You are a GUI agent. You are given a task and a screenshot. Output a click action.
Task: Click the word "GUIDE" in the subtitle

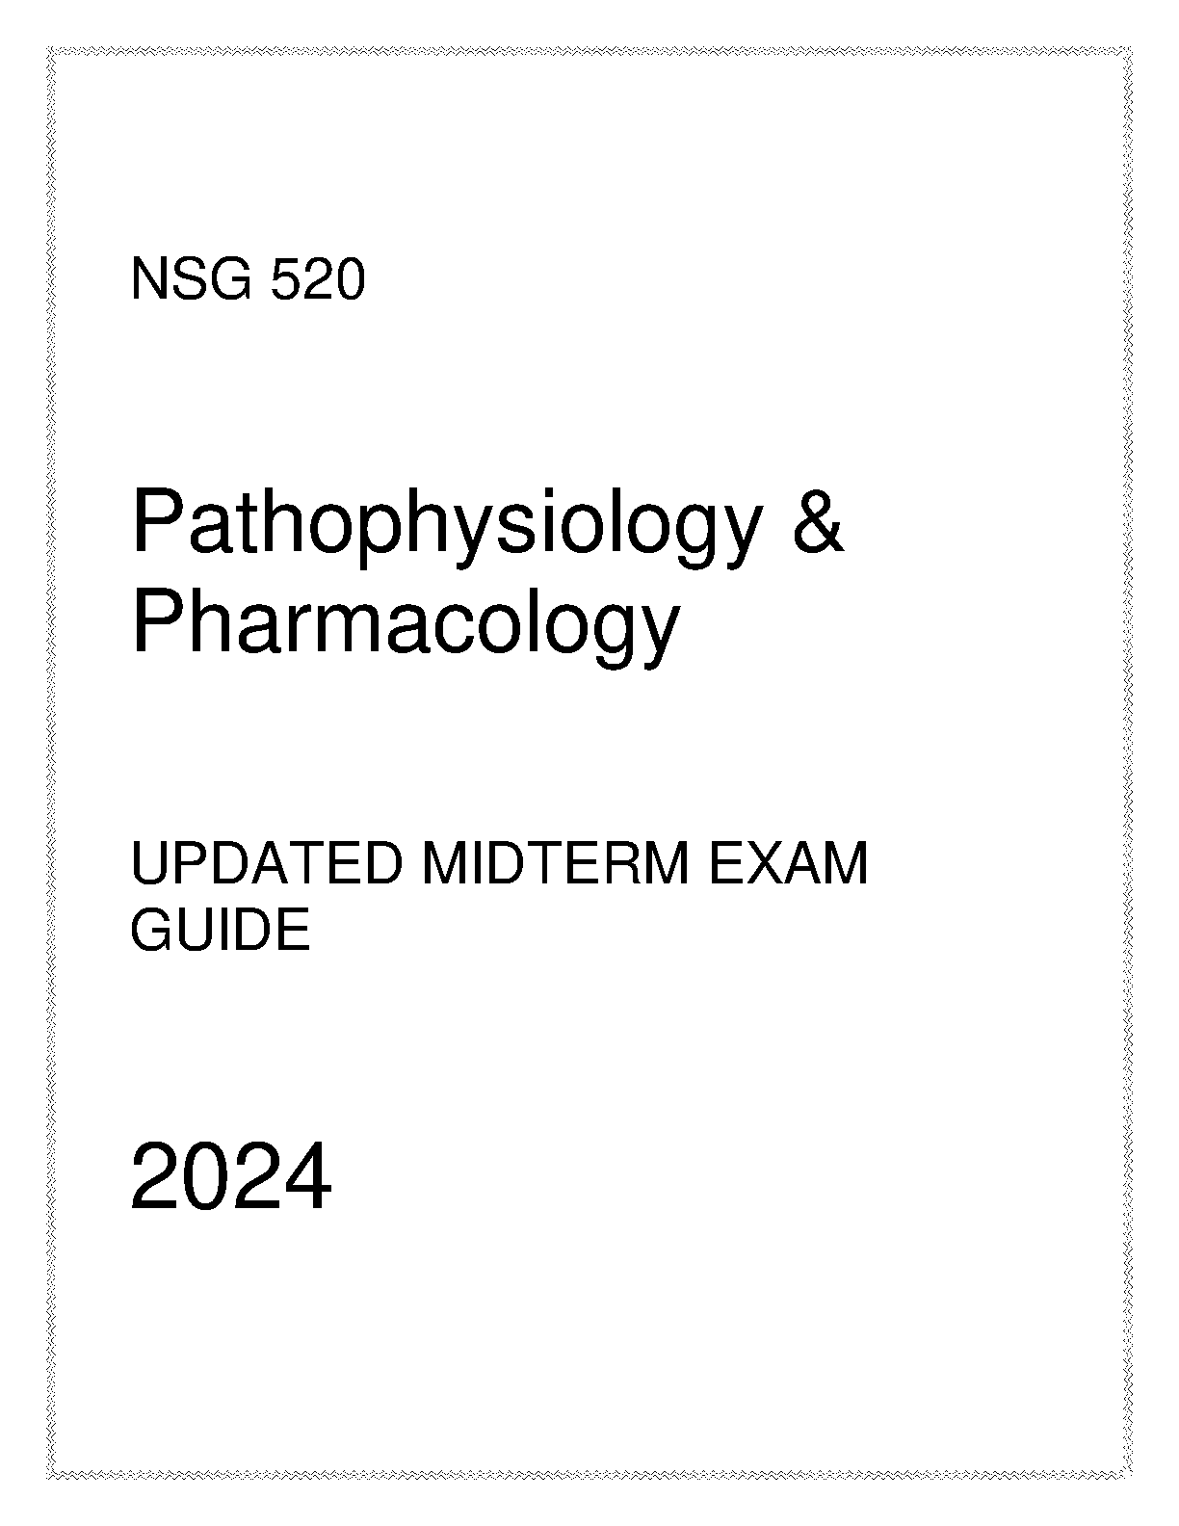point(220,931)
